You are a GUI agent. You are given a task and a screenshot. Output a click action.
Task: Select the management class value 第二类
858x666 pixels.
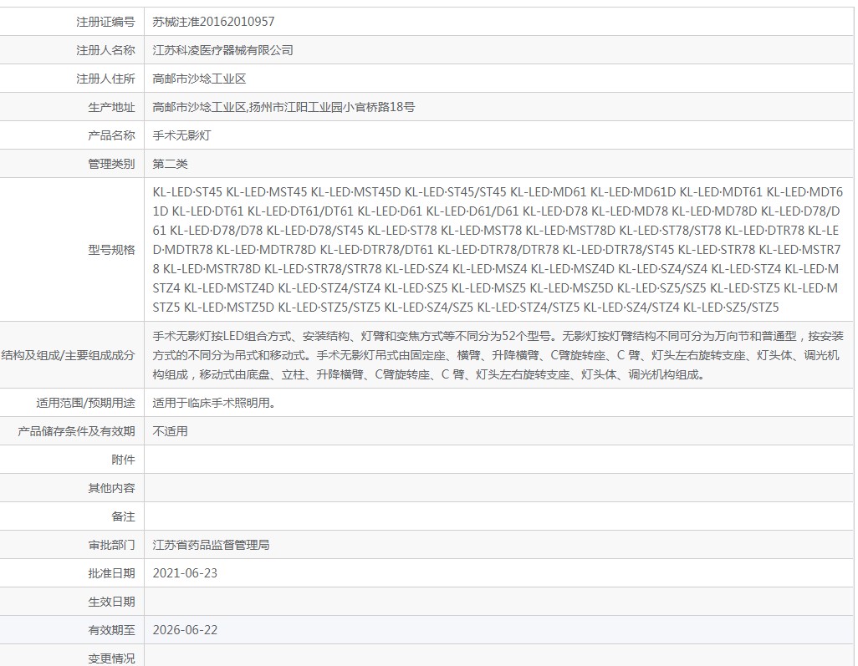[x=170, y=164]
